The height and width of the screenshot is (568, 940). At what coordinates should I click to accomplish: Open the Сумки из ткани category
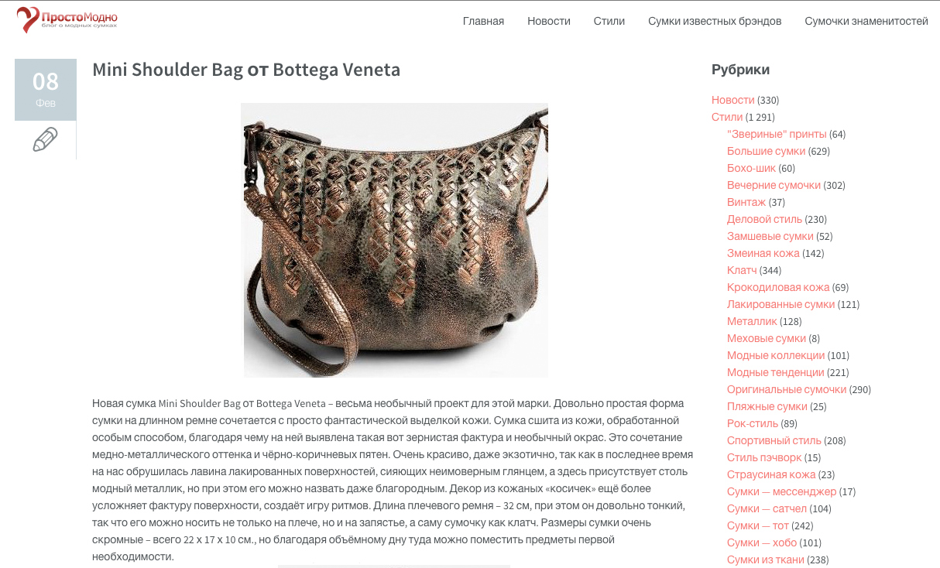coord(765,559)
